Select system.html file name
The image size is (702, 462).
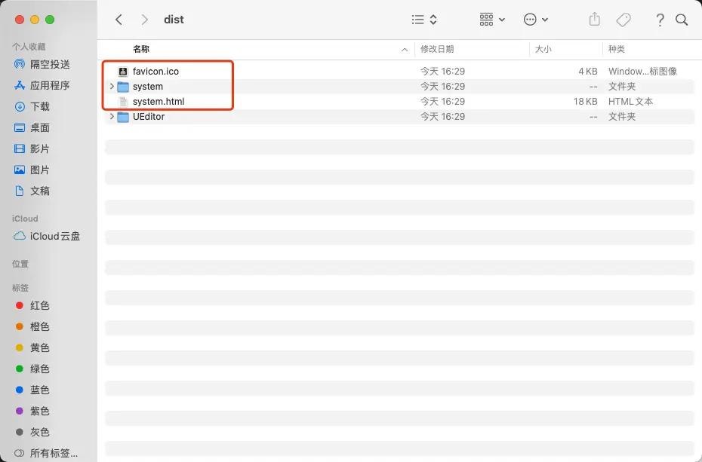click(x=159, y=102)
